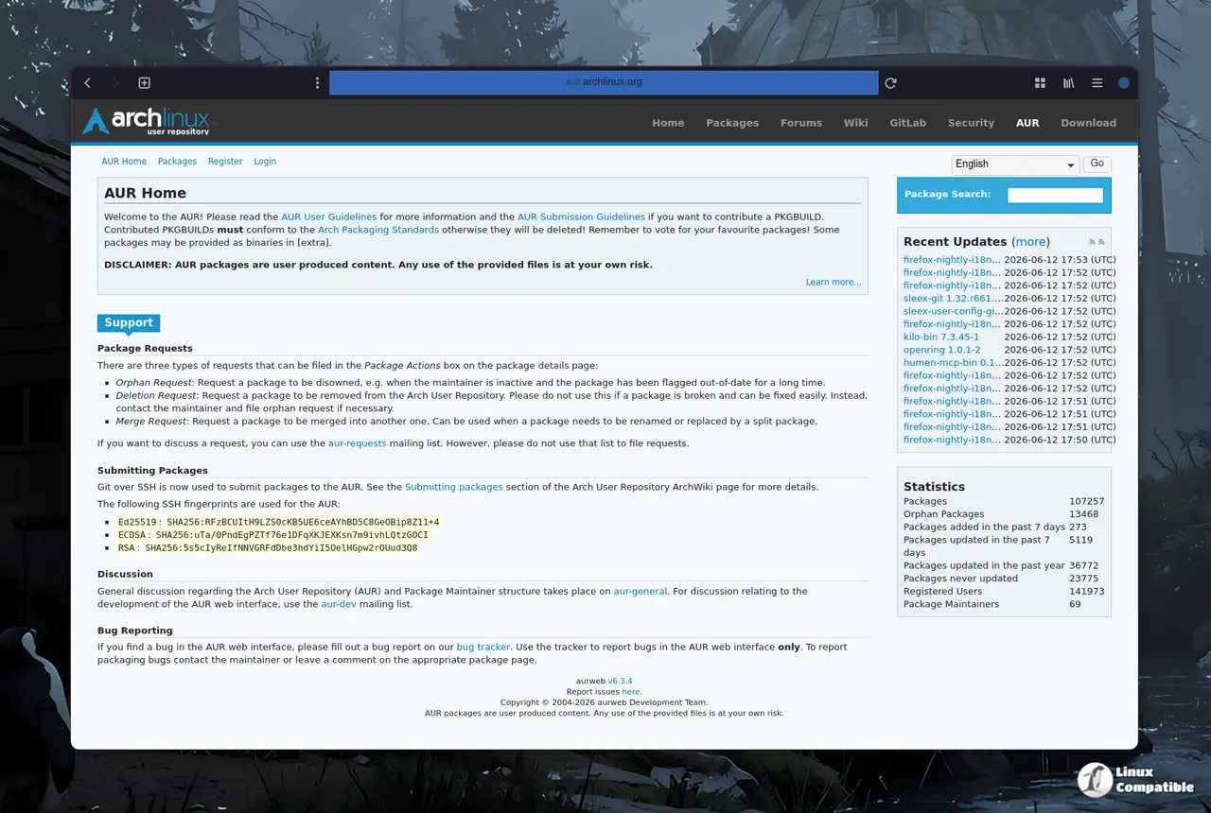
Task: Open the sleex-user-config-gi... package link
Action: (953, 311)
